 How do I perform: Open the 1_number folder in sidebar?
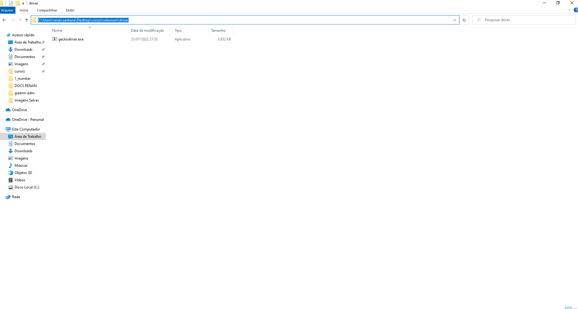[x=22, y=79]
